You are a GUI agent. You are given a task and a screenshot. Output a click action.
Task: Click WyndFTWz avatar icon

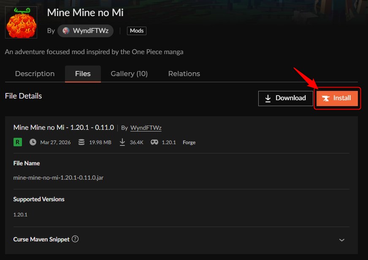(66, 31)
